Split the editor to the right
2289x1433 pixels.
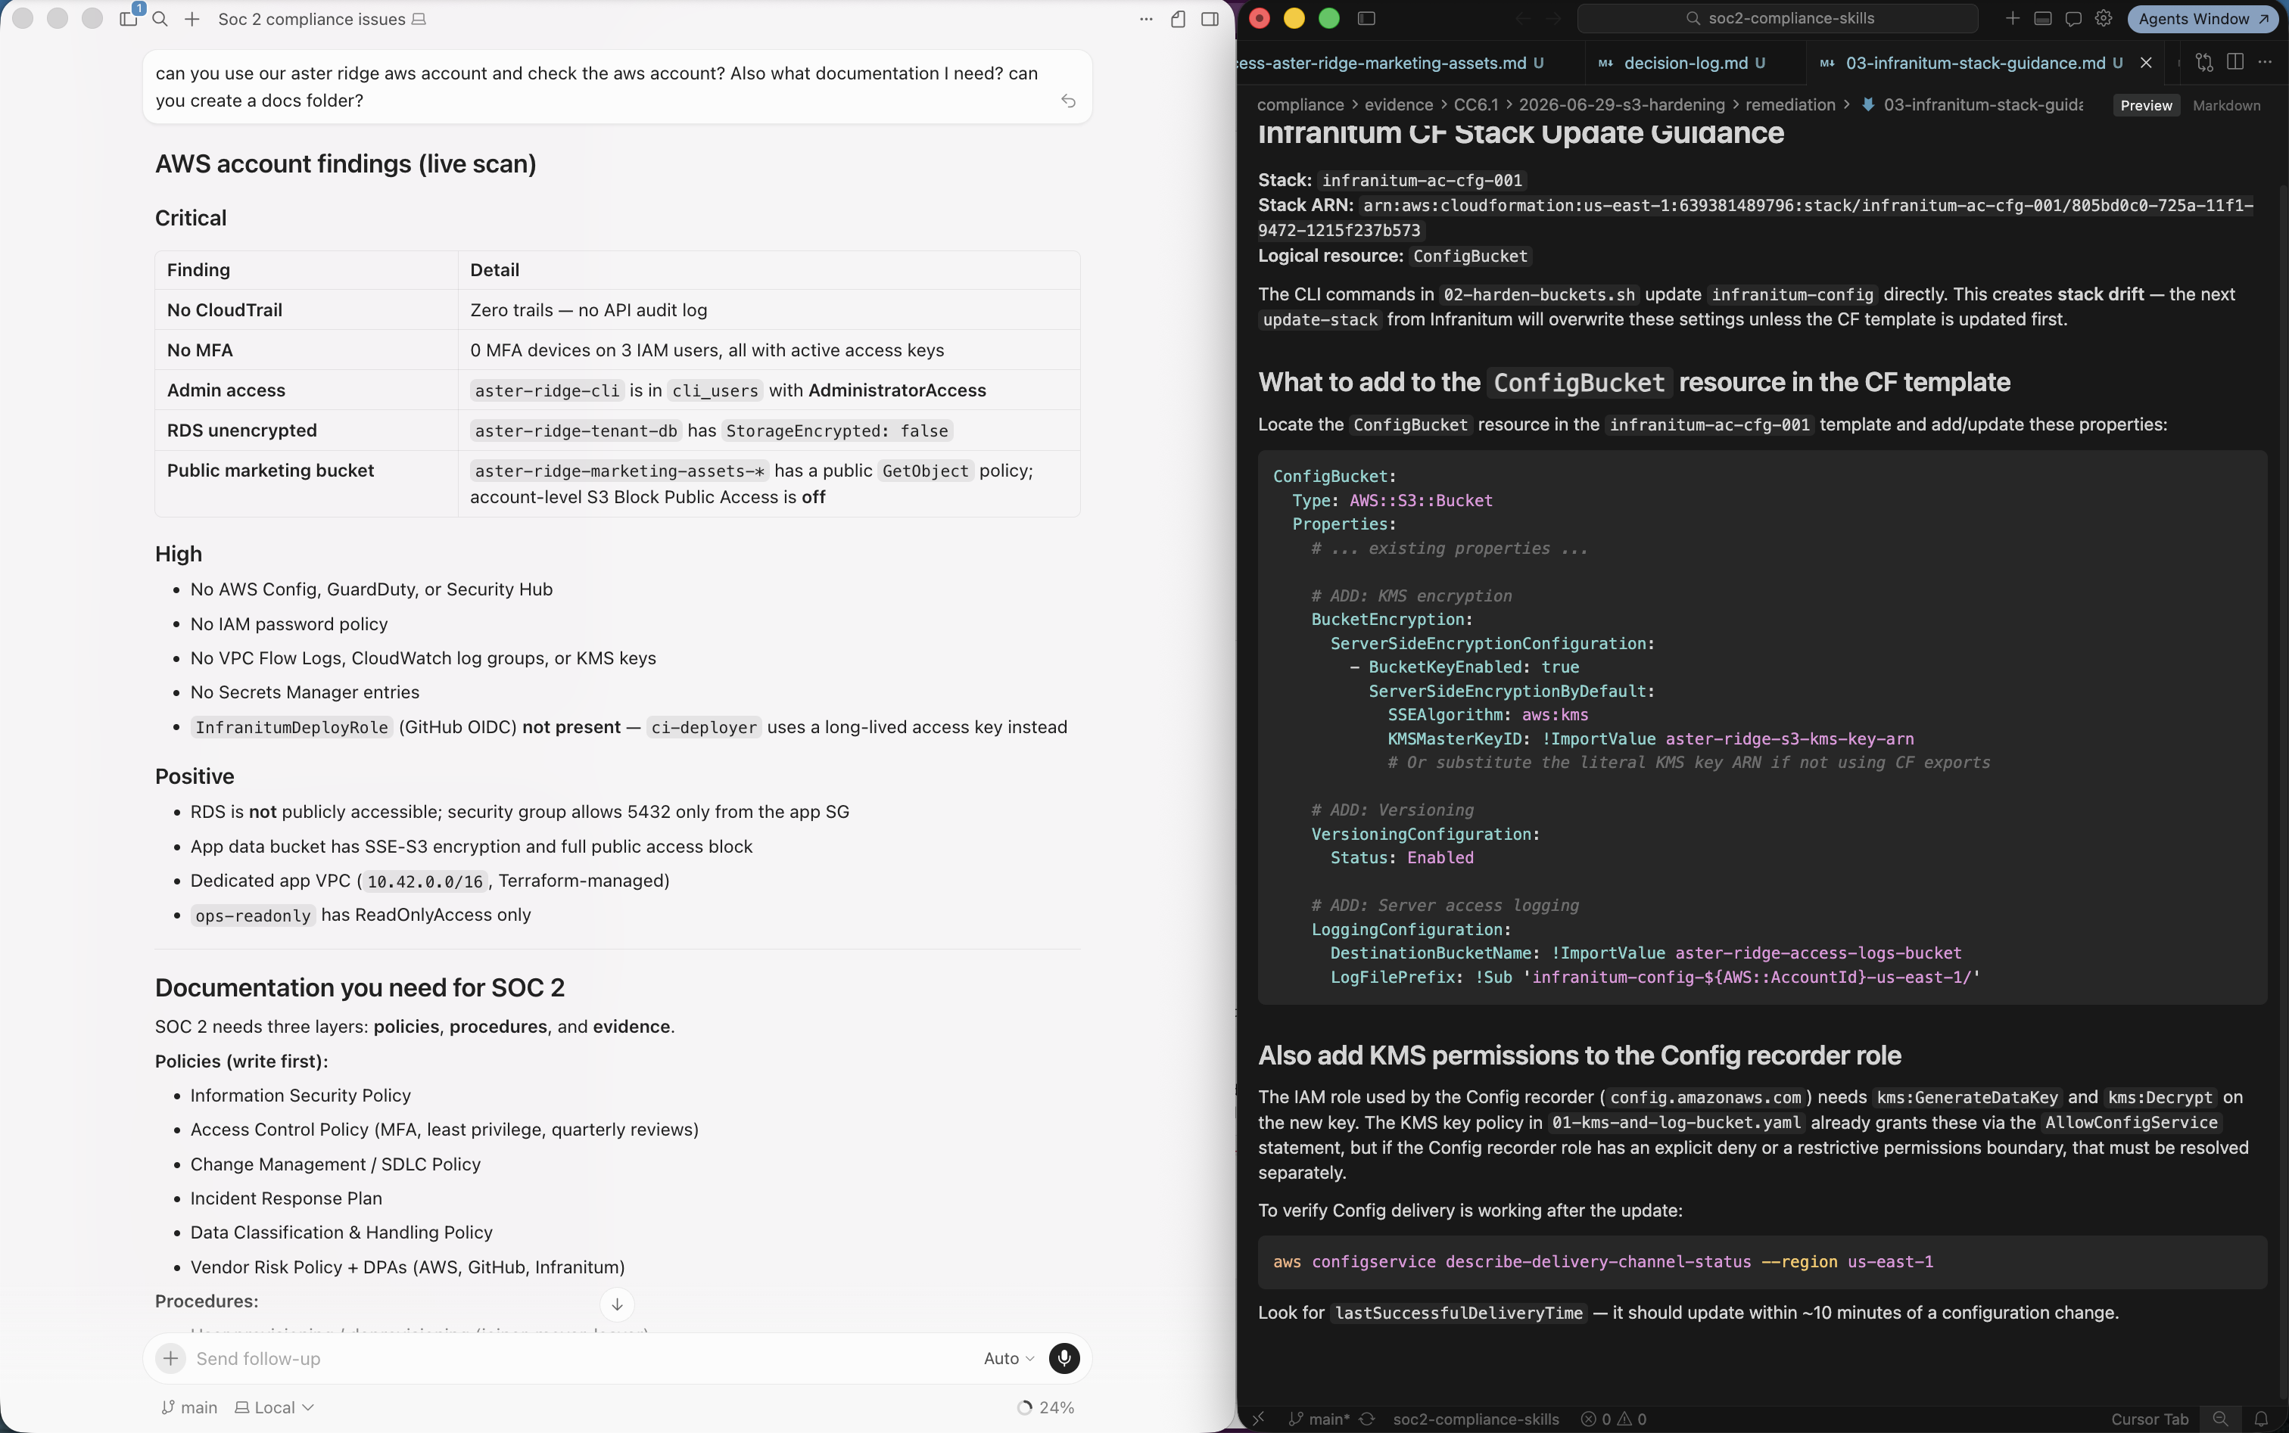click(2235, 63)
